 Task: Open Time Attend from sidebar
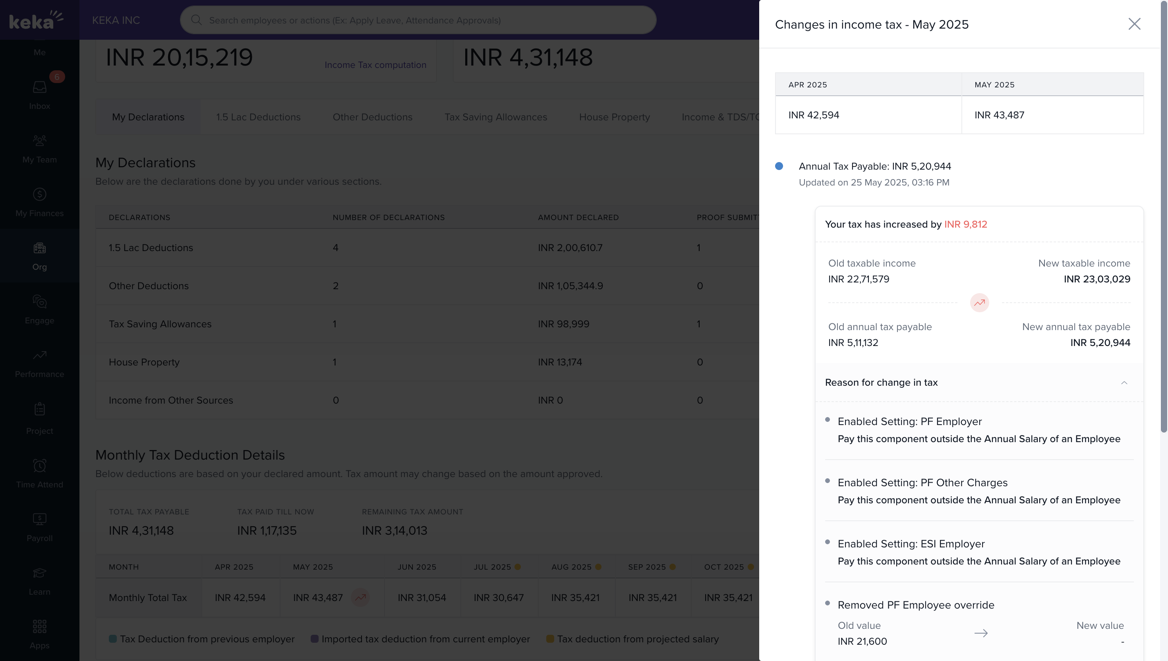(39, 466)
